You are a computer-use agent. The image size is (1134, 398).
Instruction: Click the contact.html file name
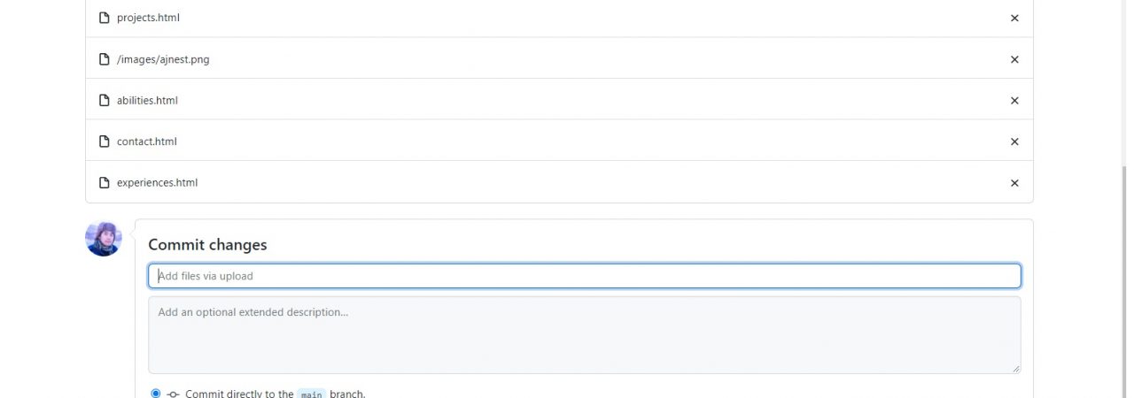click(147, 142)
